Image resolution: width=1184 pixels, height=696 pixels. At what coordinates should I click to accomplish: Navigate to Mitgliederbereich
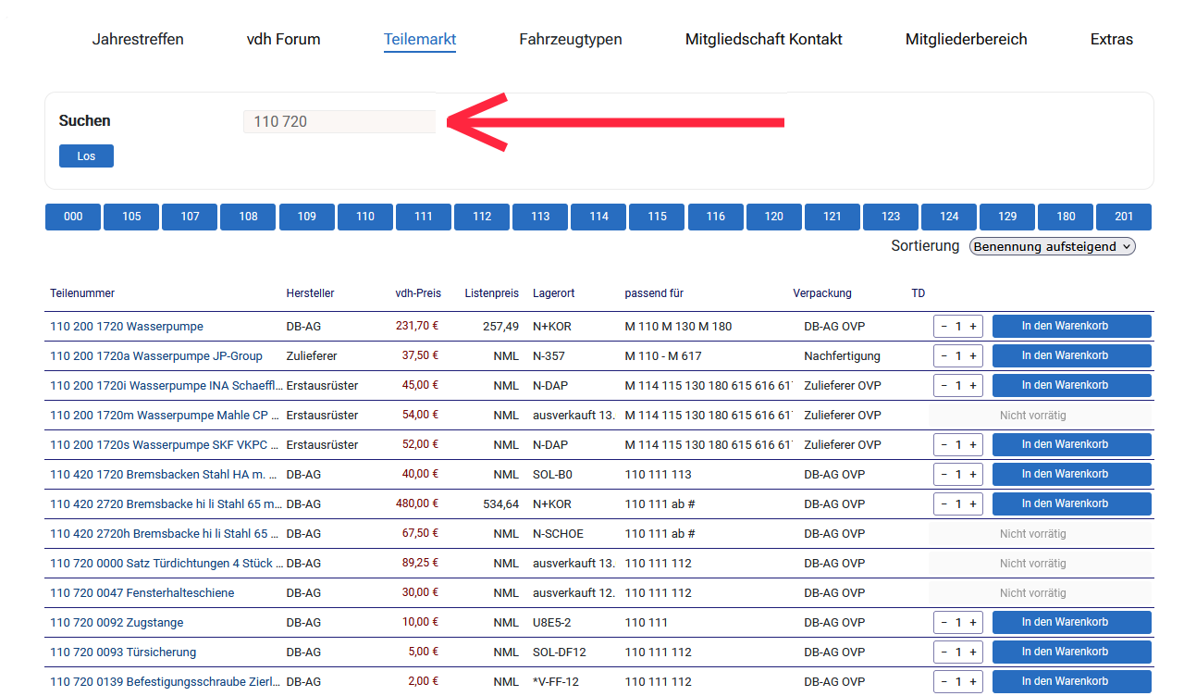tap(966, 39)
